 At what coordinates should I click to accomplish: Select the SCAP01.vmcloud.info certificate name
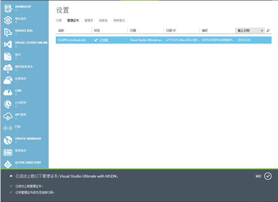click(x=72, y=40)
